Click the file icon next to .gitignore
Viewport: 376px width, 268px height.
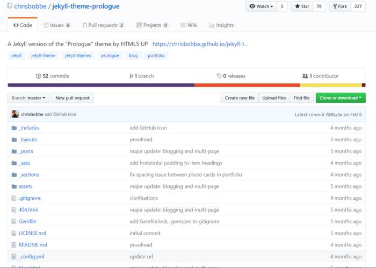click(x=14, y=198)
